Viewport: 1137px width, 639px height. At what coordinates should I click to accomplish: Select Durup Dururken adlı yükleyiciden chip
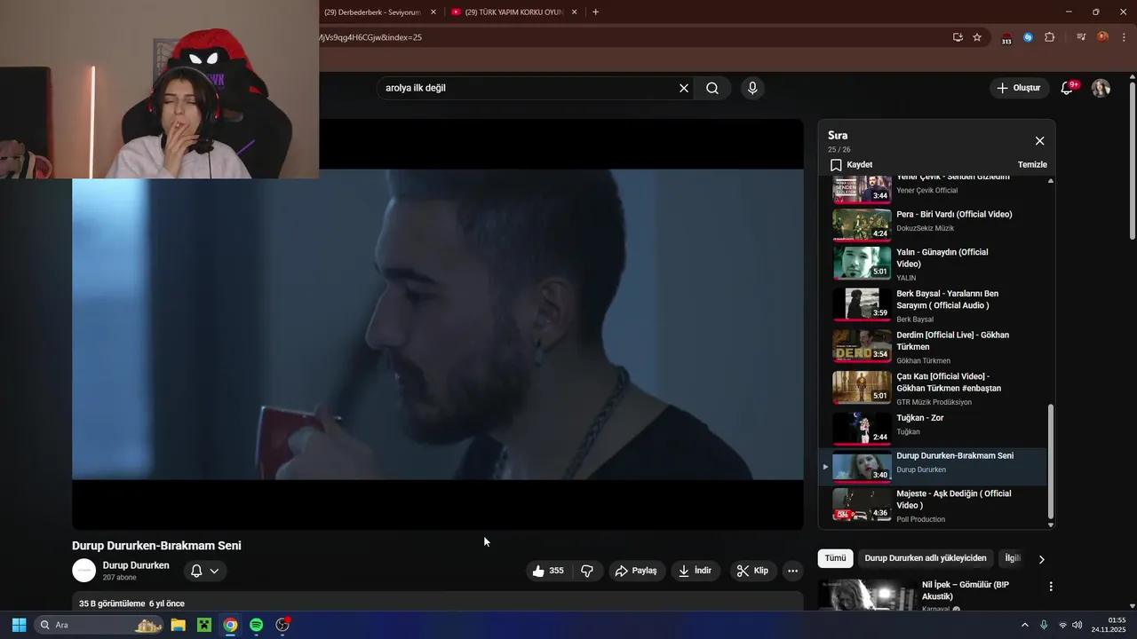pos(926,558)
